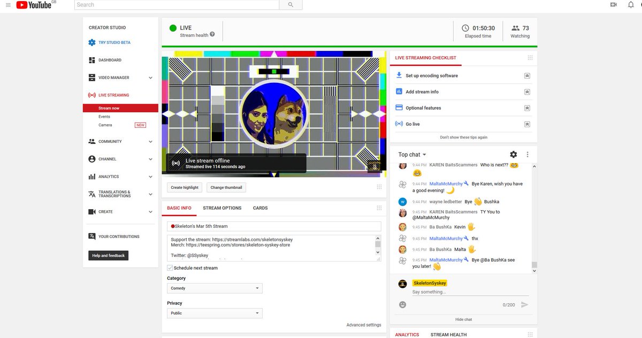Click the YouTube search box
Screen dimensions: 642x338
(177, 5)
